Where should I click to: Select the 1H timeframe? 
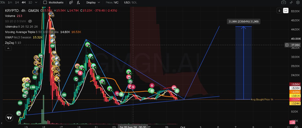tap(17, 3)
